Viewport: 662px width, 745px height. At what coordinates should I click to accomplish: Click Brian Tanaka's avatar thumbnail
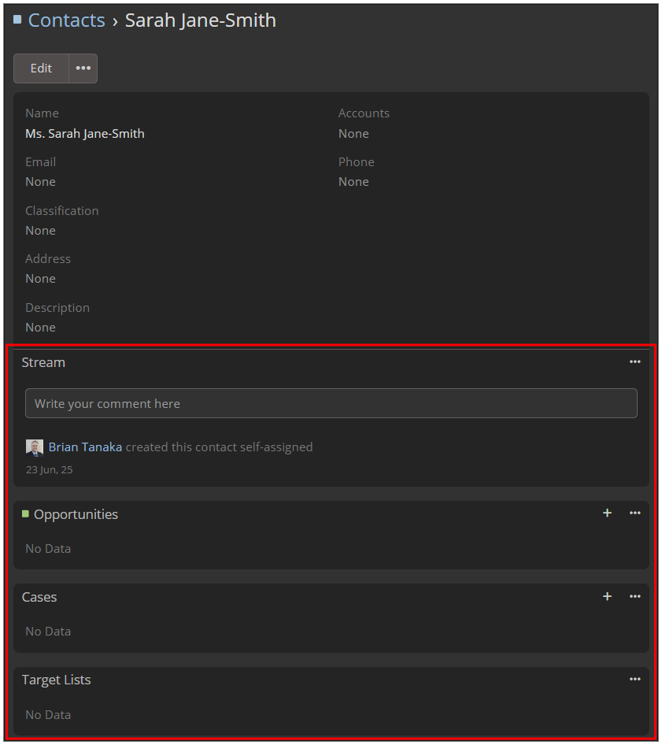[34, 447]
